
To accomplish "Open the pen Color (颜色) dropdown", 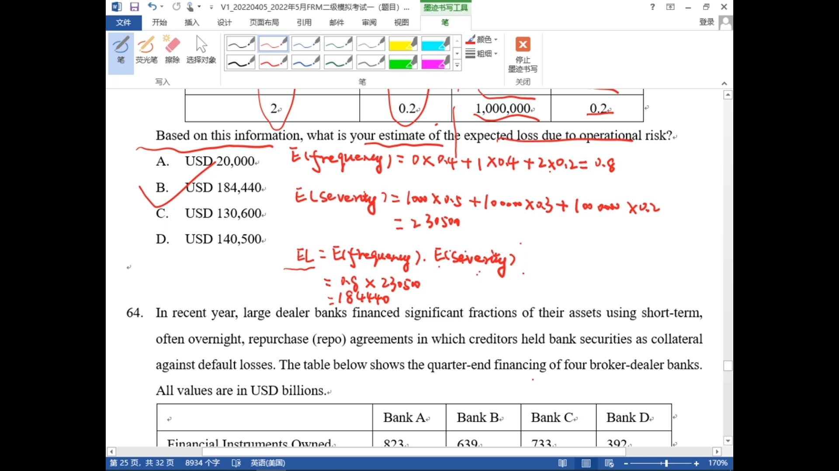I will [482, 40].
